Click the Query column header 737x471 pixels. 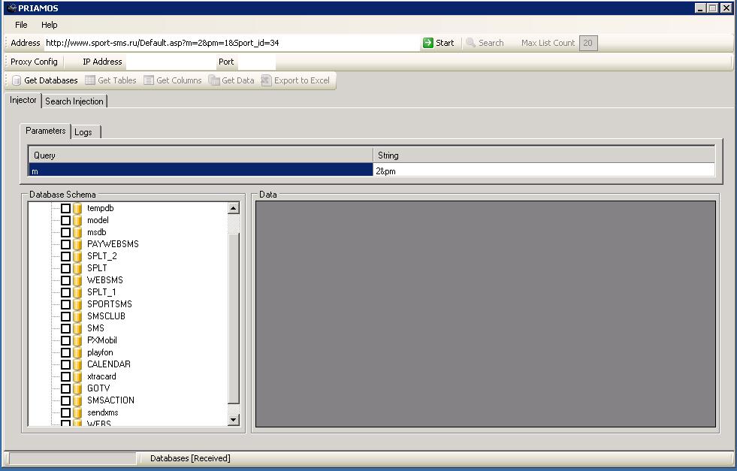point(201,155)
